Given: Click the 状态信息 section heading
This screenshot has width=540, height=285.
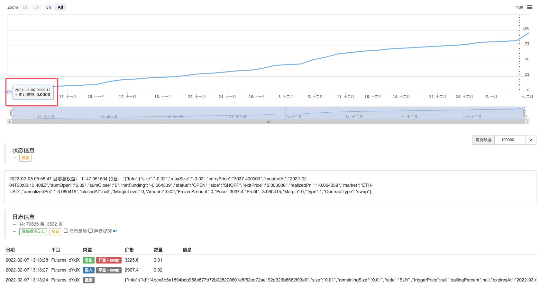Looking at the screenshot, I should pos(23,151).
